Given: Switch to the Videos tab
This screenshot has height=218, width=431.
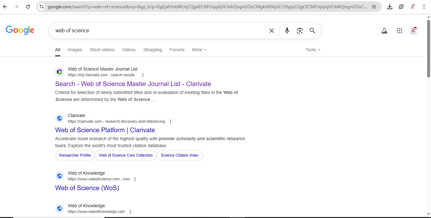Looking at the screenshot, I should 129,50.
